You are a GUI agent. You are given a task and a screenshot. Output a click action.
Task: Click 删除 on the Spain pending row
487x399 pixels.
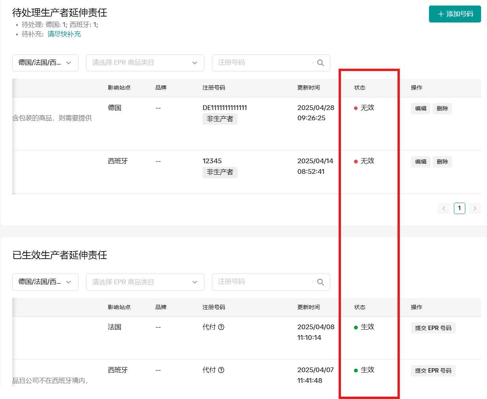tap(442, 162)
